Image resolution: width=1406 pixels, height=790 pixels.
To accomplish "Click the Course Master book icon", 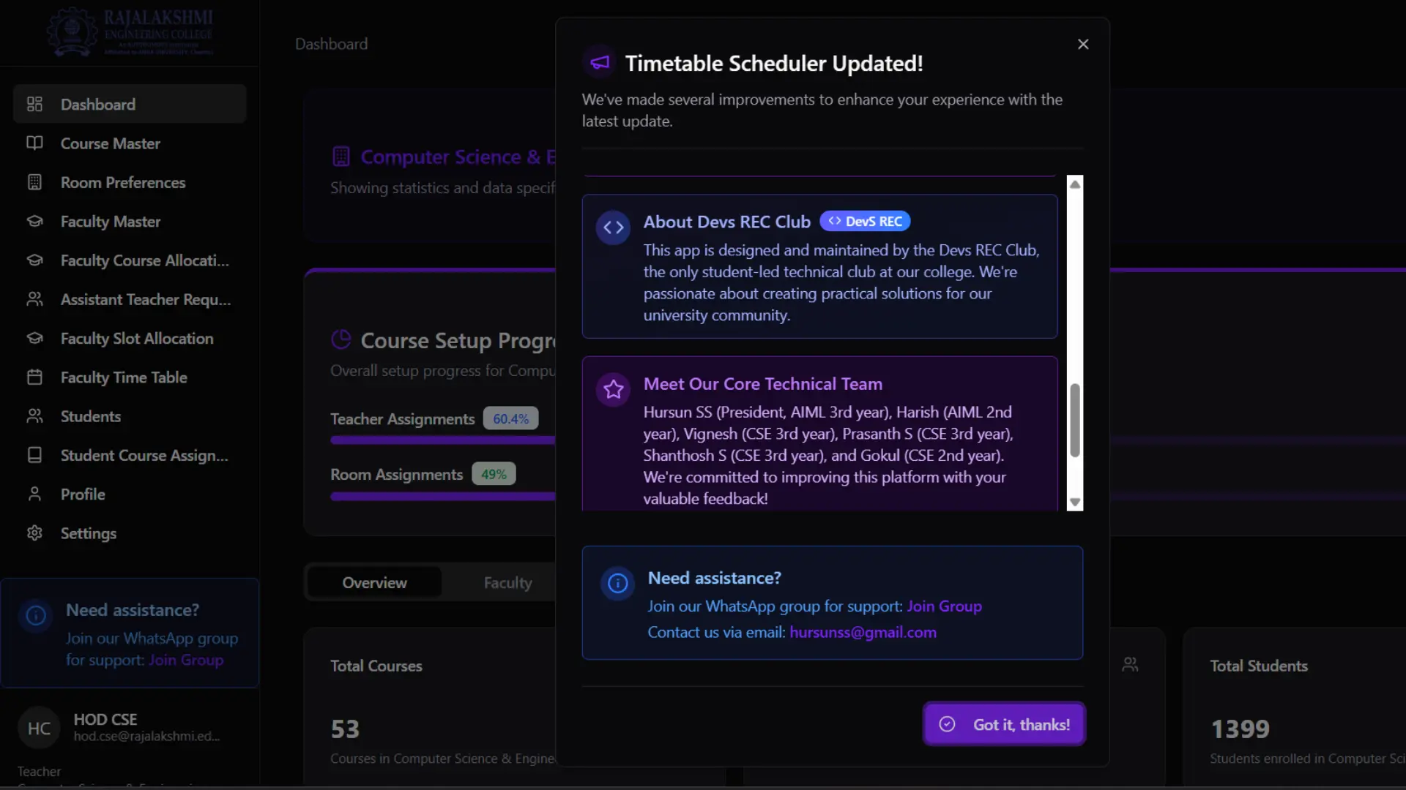I will click(x=34, y=143).
